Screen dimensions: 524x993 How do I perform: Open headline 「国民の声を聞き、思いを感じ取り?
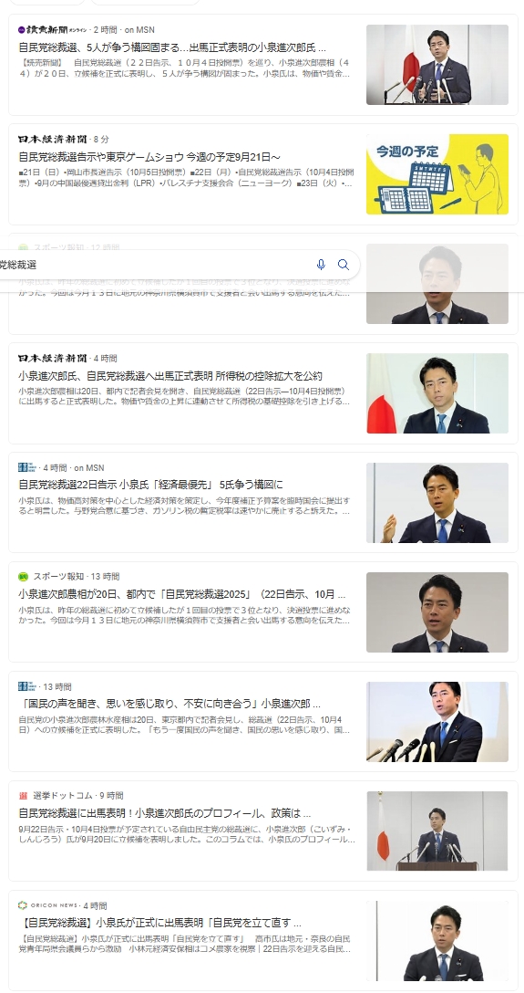coord(170,705)
